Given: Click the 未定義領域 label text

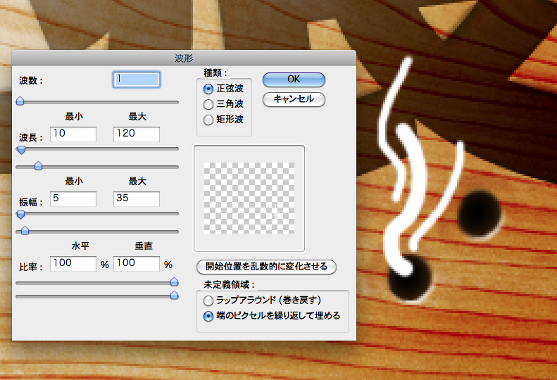Looking at the screenshot, I should [230, 285].
